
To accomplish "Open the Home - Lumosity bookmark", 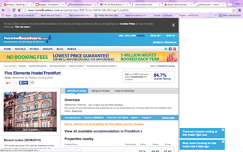I will (x=161, y=15).
